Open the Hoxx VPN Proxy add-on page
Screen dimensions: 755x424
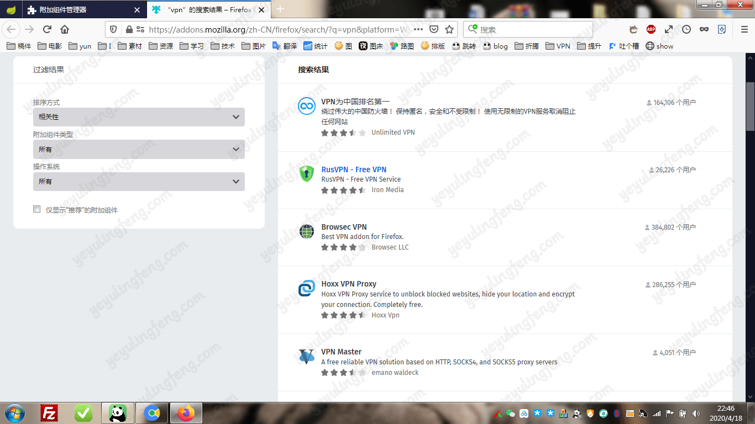click(x=349, y=284)
